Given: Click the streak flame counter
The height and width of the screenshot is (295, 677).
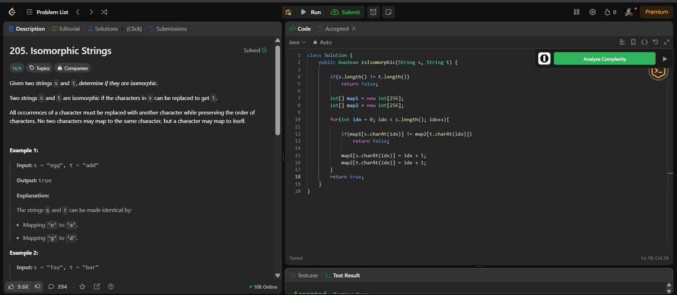Looking at the screenshot, I should pos(610,12).
